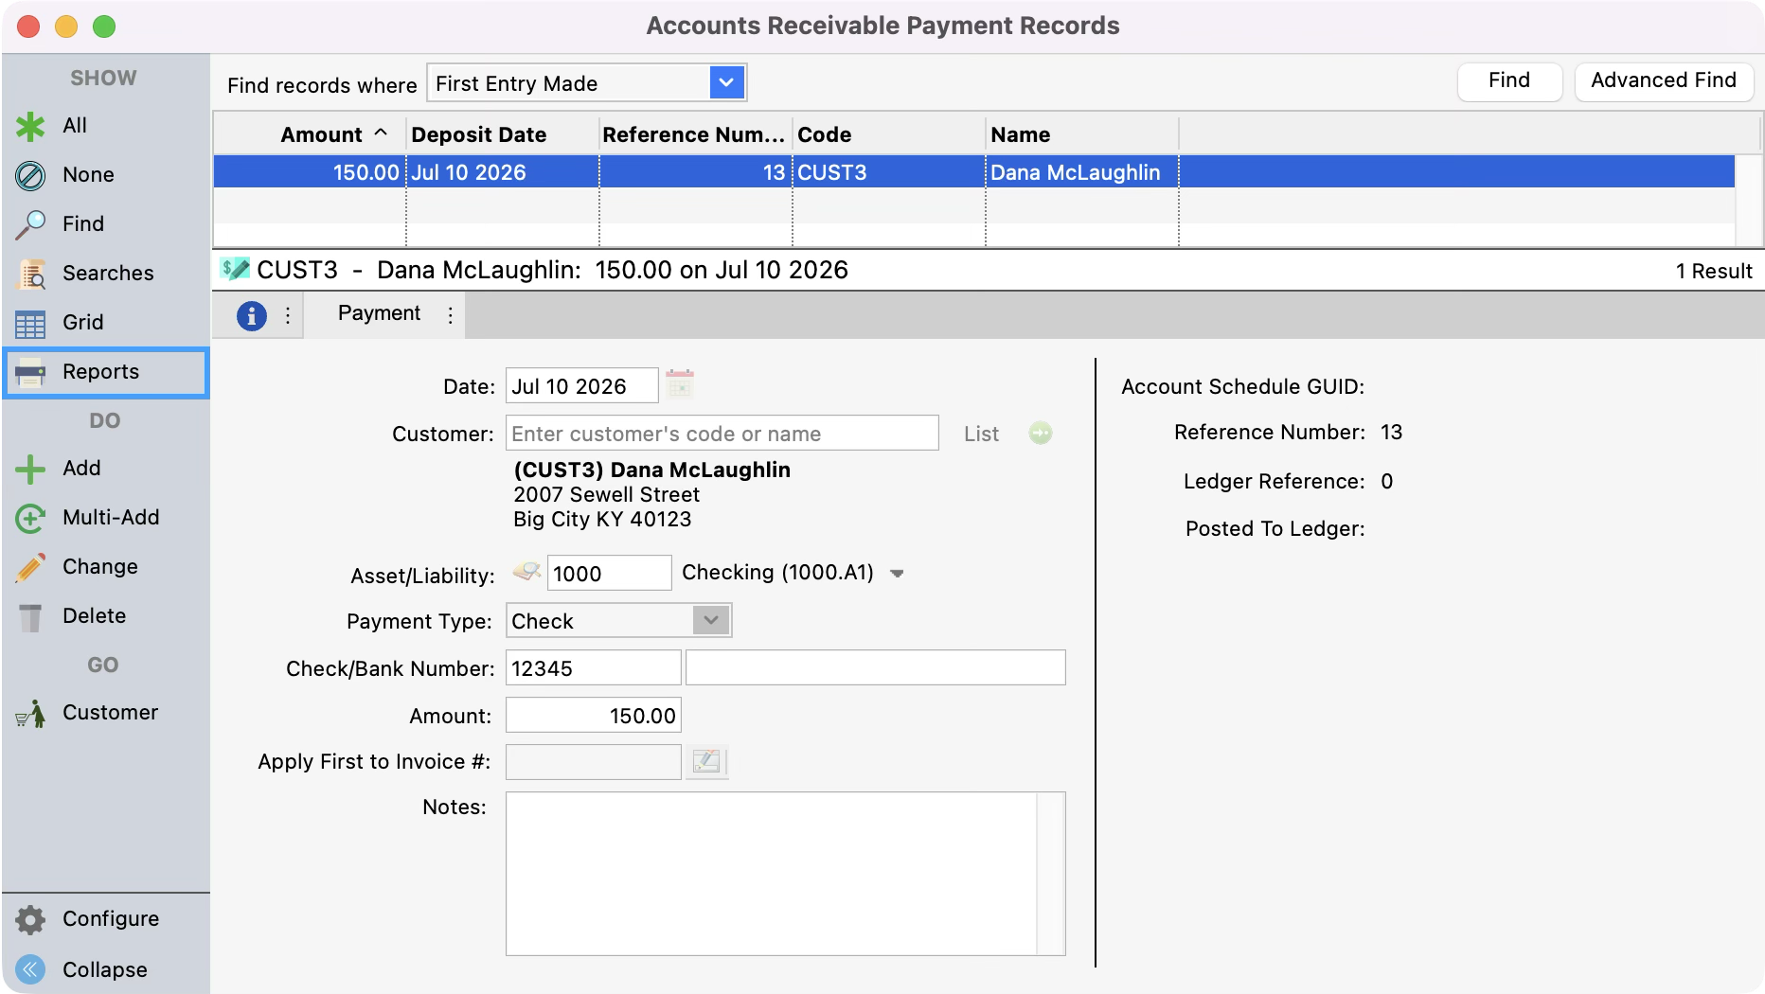Focus the Customer code or name field
This screenshot has width=1765, height=994.
point(722,434)
